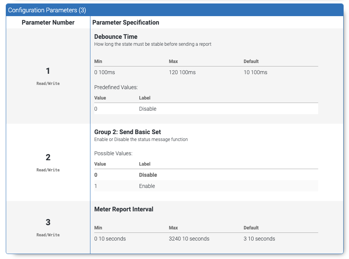The height and width of the screenshot is (259, 349).
Task: Collapse the Configuration Parameters (3) panel header
Action: click(x=47, y=10)
